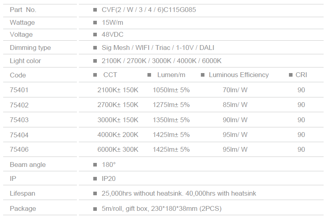Click the bullet square beside 180° beam angle
The image size is (328, 222).
pos(95,165)
